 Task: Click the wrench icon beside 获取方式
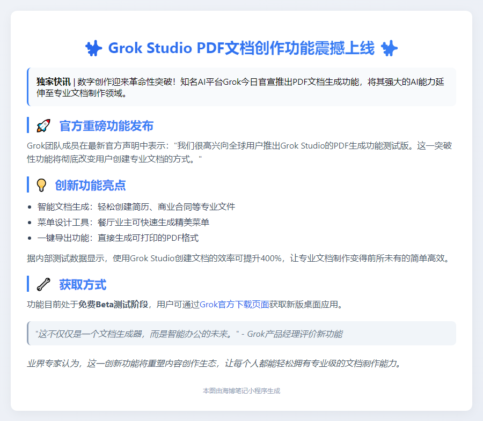pyautogui.click(x=43, y=284)
